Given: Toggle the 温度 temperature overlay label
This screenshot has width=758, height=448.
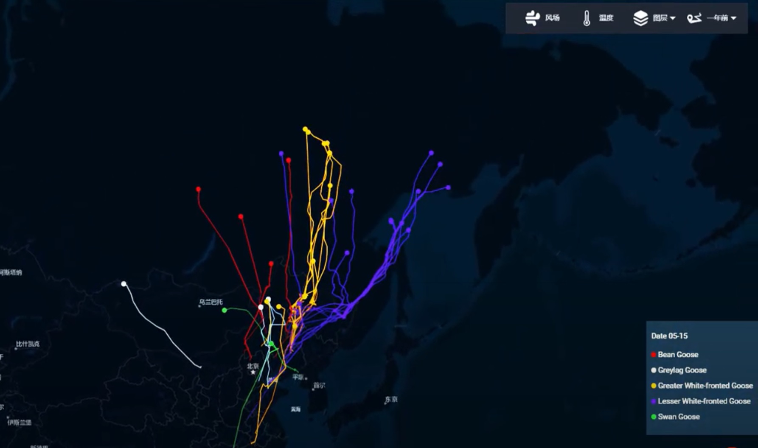Looking at the screenshot, I should point(606,18).
